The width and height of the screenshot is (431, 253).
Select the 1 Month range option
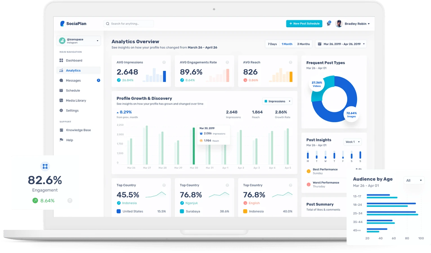287,44
